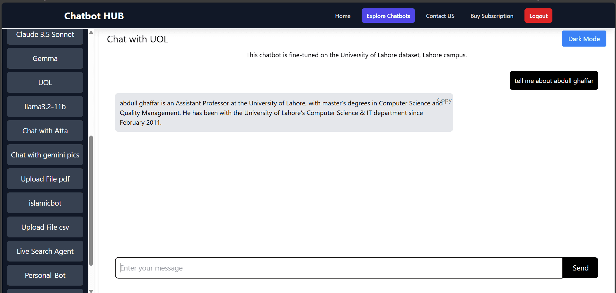Screen dimensions: 616x293
Task: Click the sidebar scroll up arrow
Action: tap(91, 32)
